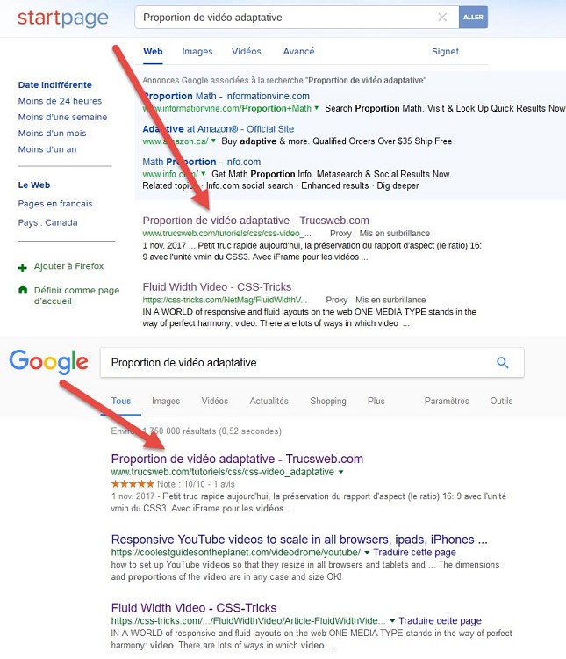Image resolution: width=566 pixels, height=659 pixels.
Task: Expand the amazon.ca ad dropdown arrow
Action: (x=213, y=141)
